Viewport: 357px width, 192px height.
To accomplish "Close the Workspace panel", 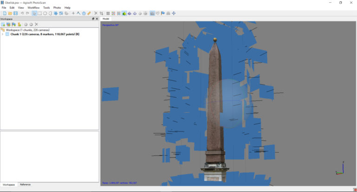I will pyautogui.click(x=97, y=19).
